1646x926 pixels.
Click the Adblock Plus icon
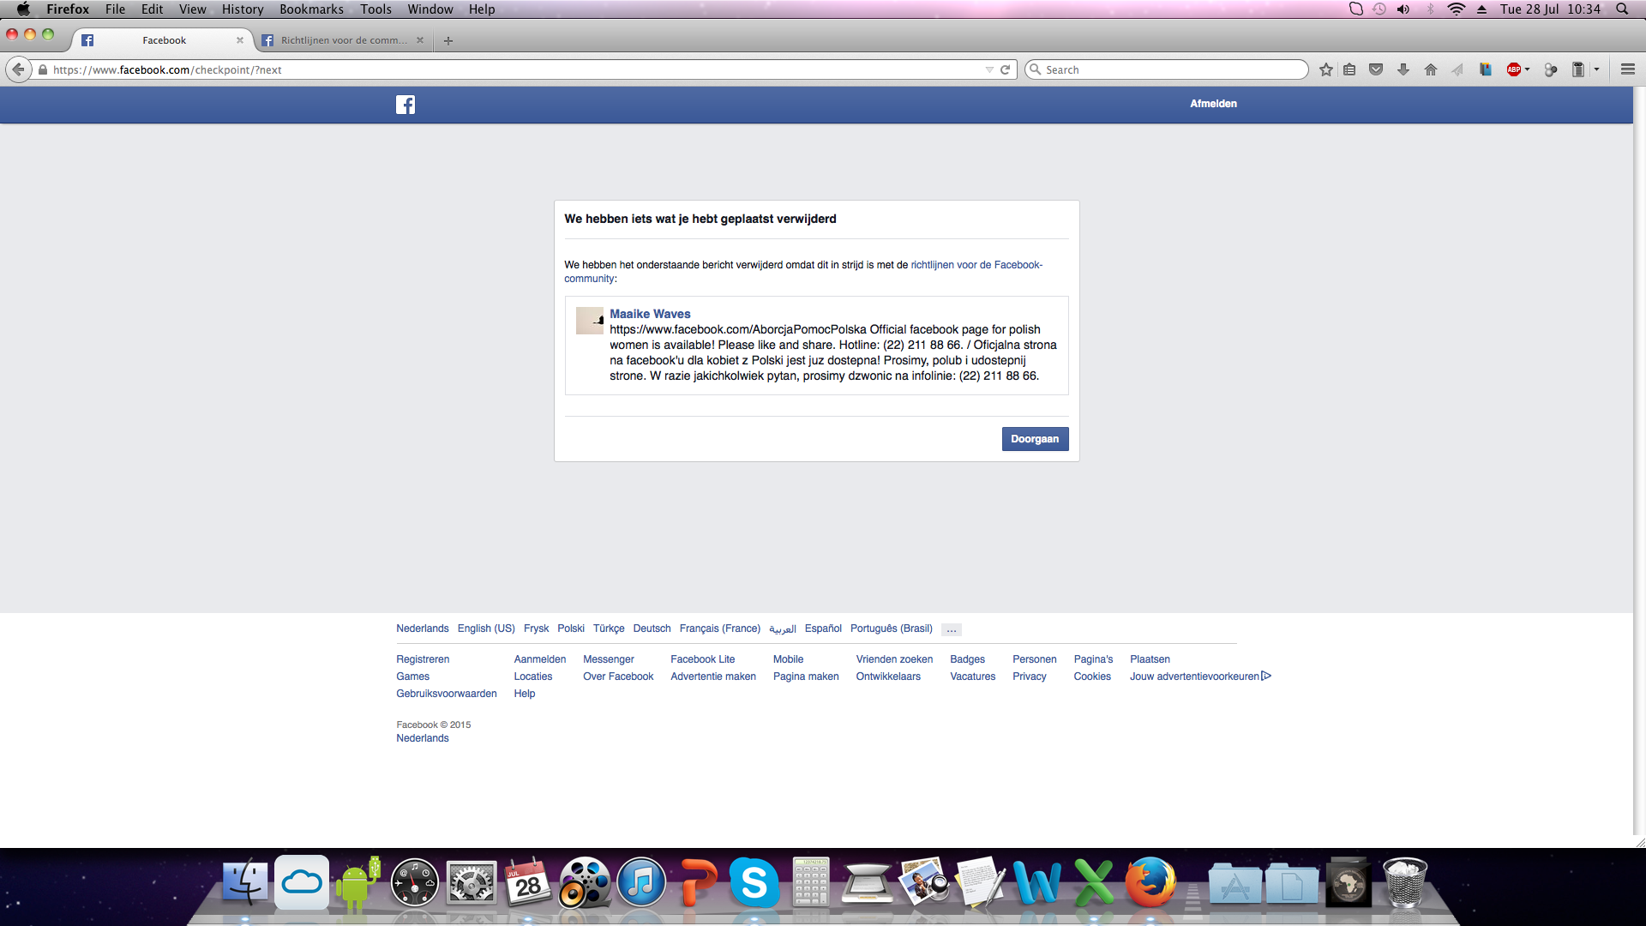coord(1513,69)
